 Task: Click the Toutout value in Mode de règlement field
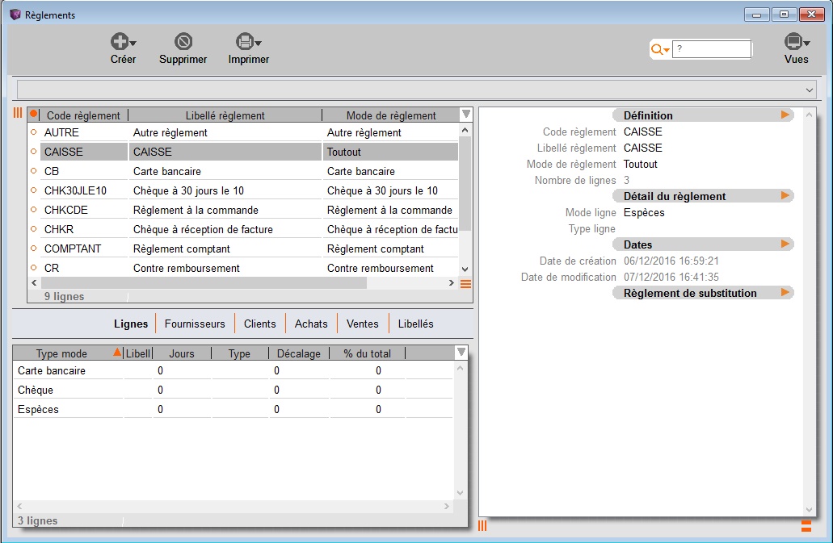[640, 164]
